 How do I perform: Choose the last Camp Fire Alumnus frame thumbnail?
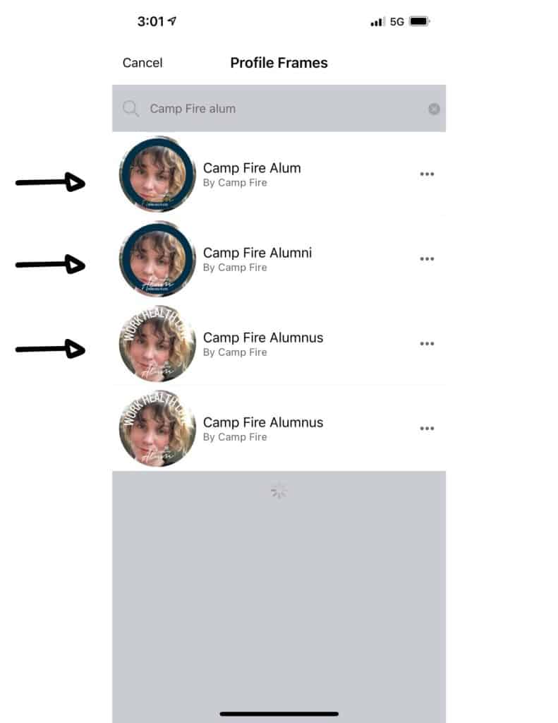tap(157, 429)
